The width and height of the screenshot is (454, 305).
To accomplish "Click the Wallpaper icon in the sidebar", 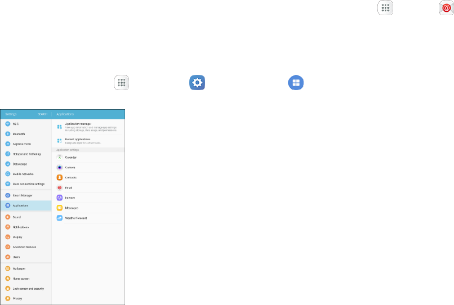I will click(8, 268).
